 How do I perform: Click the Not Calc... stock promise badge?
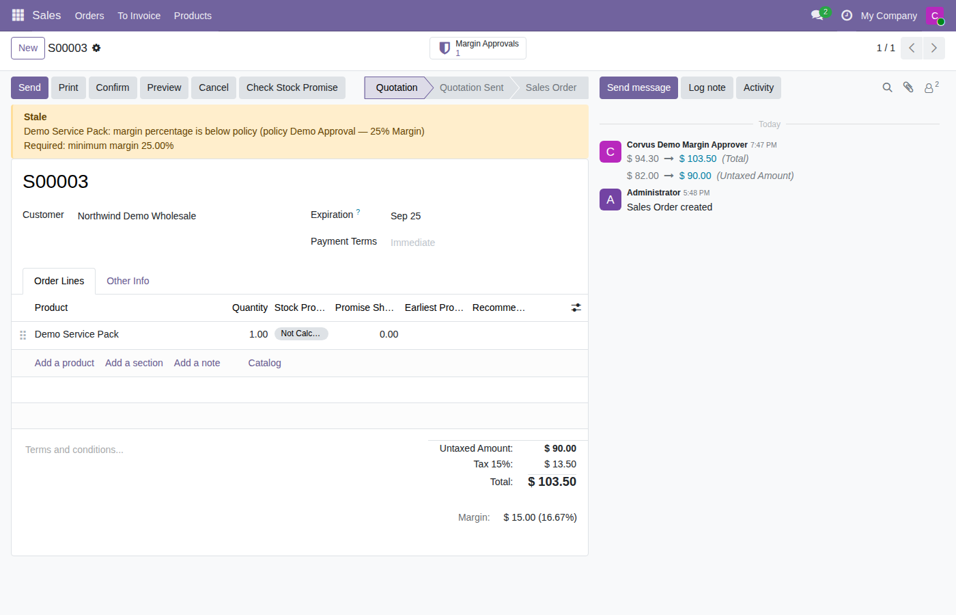click(301, 333)
